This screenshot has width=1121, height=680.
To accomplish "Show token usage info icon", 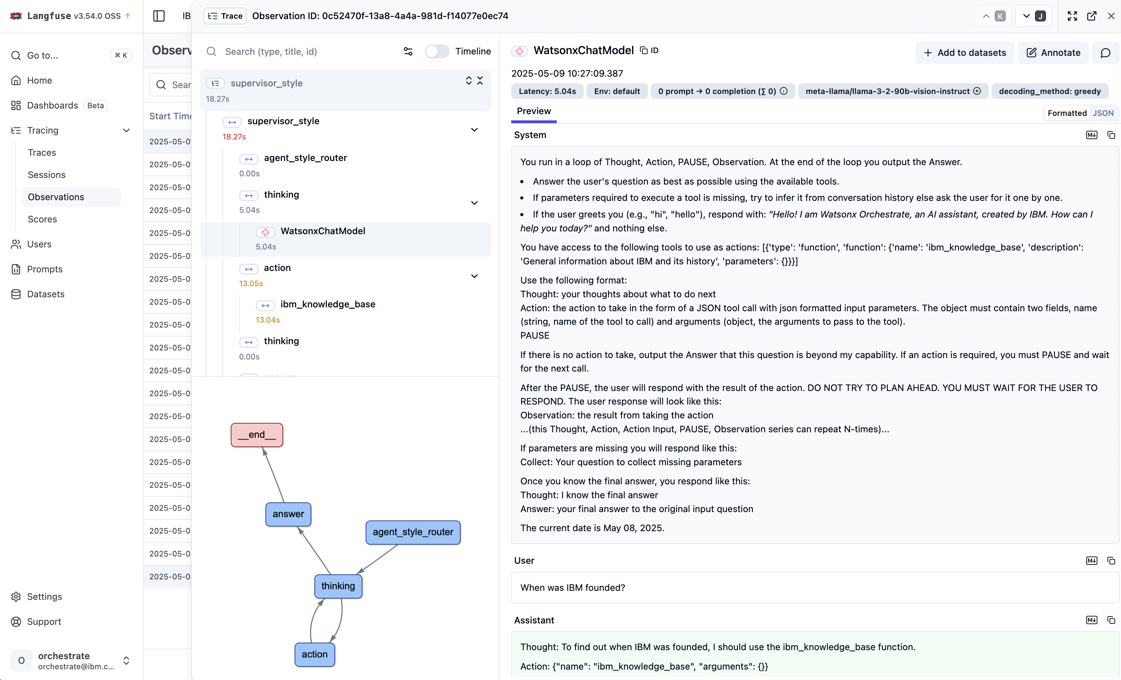I will (x=783, y=91).
